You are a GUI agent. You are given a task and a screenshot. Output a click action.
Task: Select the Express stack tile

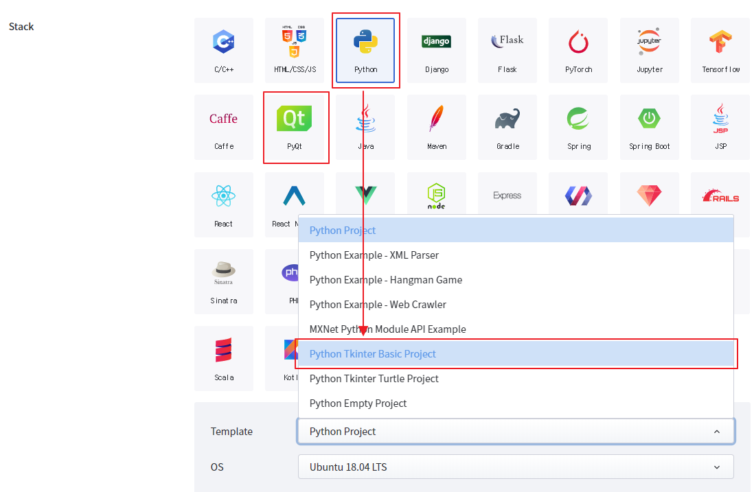tap(507, 193)
